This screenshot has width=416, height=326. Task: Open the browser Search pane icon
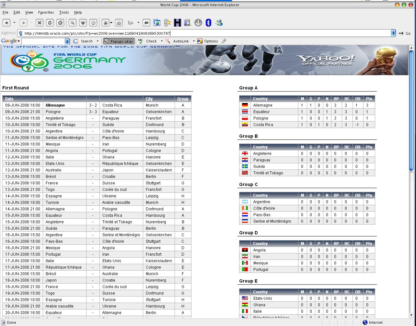(x=73, y=23)
